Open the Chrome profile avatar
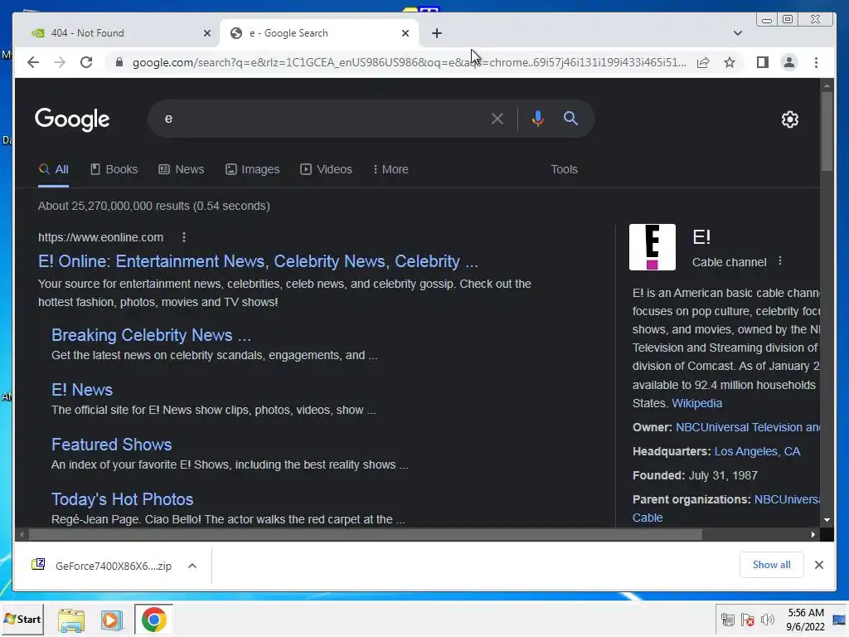The width and height of the screenshot is (849, 637). click(789, 62)
